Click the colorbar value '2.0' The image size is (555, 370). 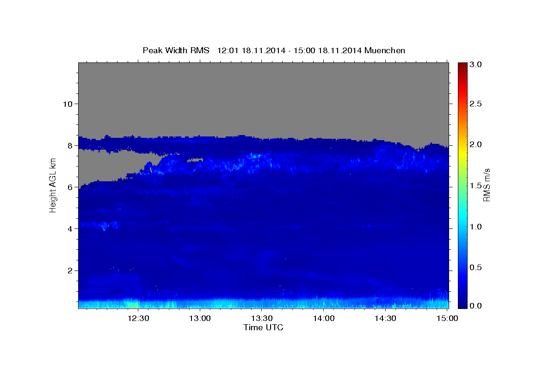476,145
